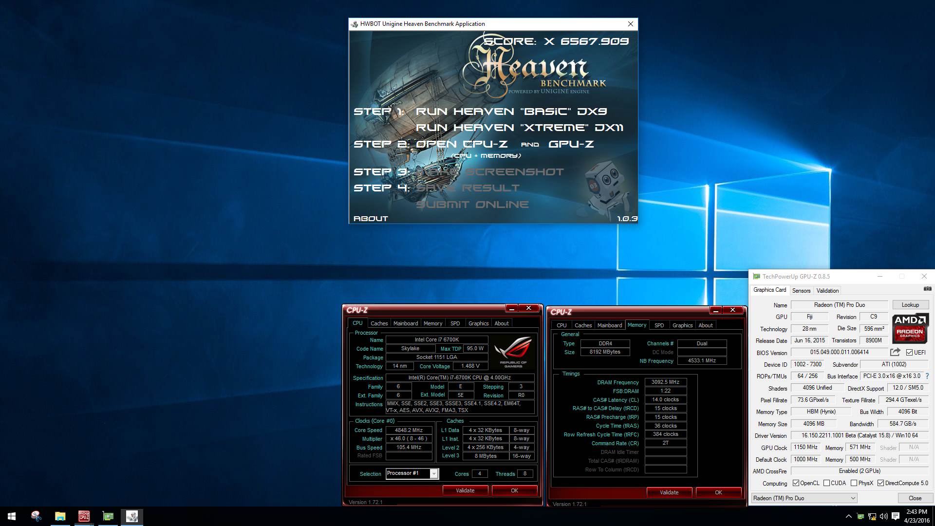Minimize the CPU-Z Memory window
935x526 pixels.
pos(715,310)
